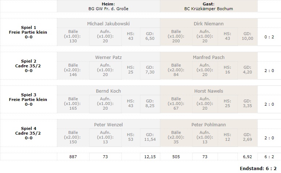Choose player Peter Pohlmann
This screenshot has width=281, height=173.
click(x=208, y=125)
